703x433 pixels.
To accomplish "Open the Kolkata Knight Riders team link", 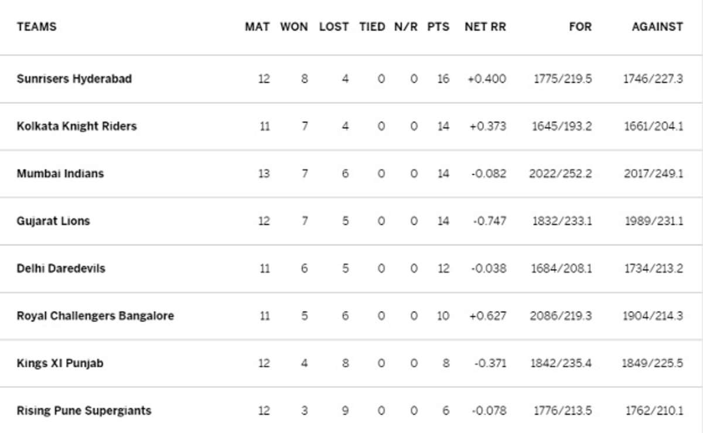I will (77, 126).
